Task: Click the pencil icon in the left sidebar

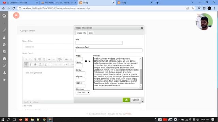Action: click(4, 30)
